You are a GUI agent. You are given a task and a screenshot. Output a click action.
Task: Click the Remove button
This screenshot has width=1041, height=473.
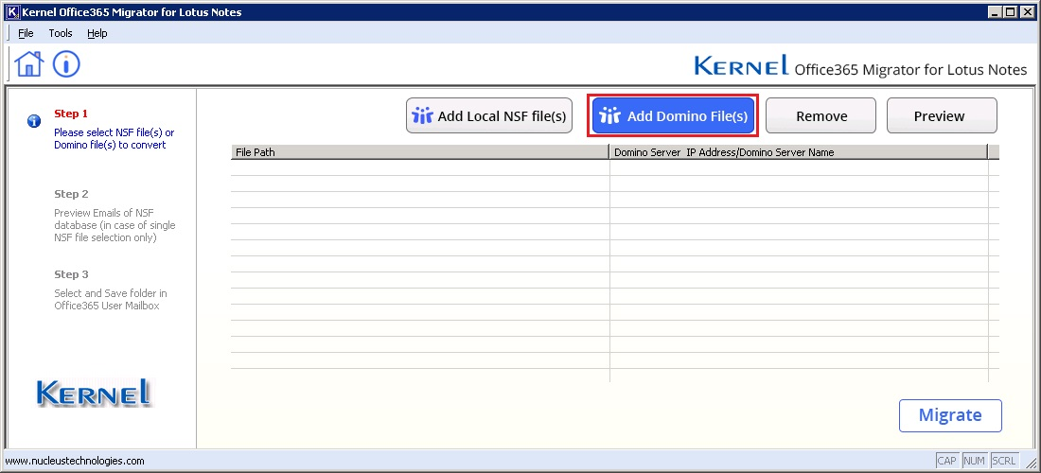pos(821,116)
